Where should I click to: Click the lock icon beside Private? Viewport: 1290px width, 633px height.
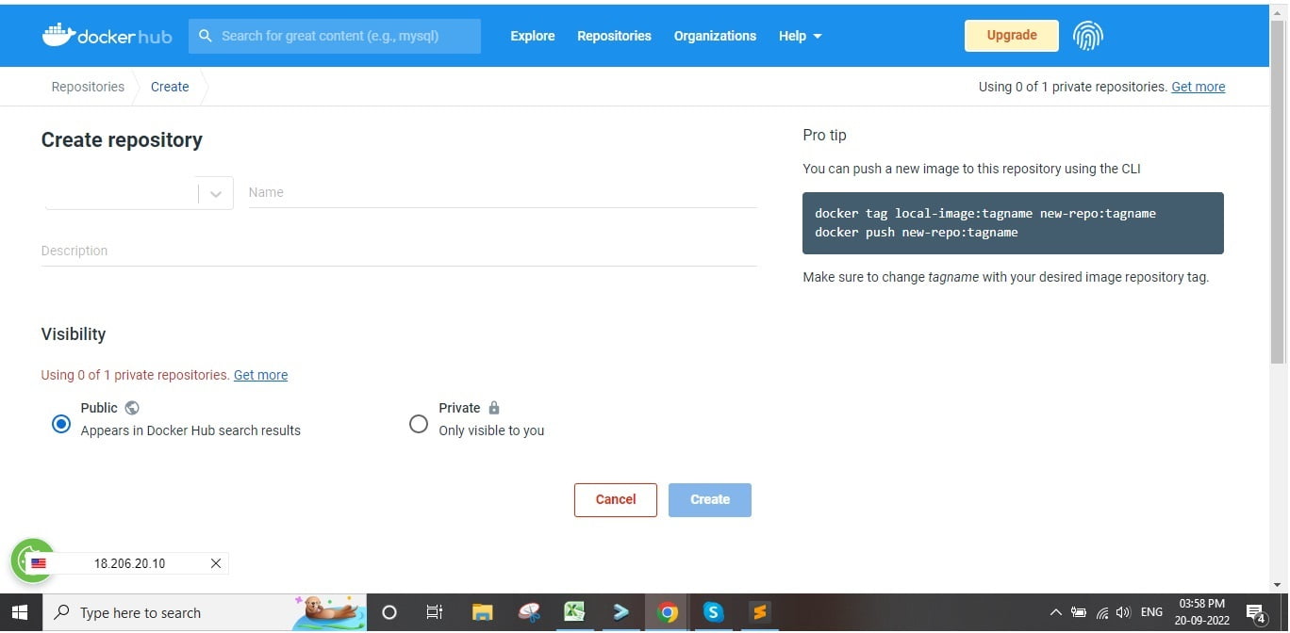(494, 408)
